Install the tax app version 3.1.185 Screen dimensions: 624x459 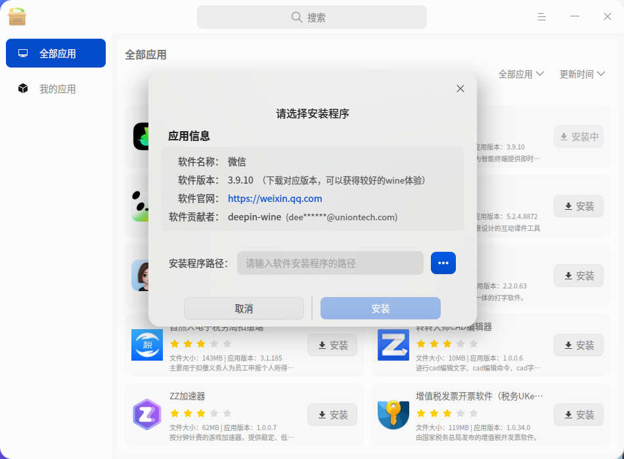(332, 345)
